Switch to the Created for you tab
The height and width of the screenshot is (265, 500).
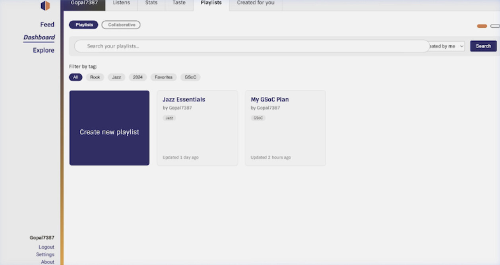(x=256, y=3)
